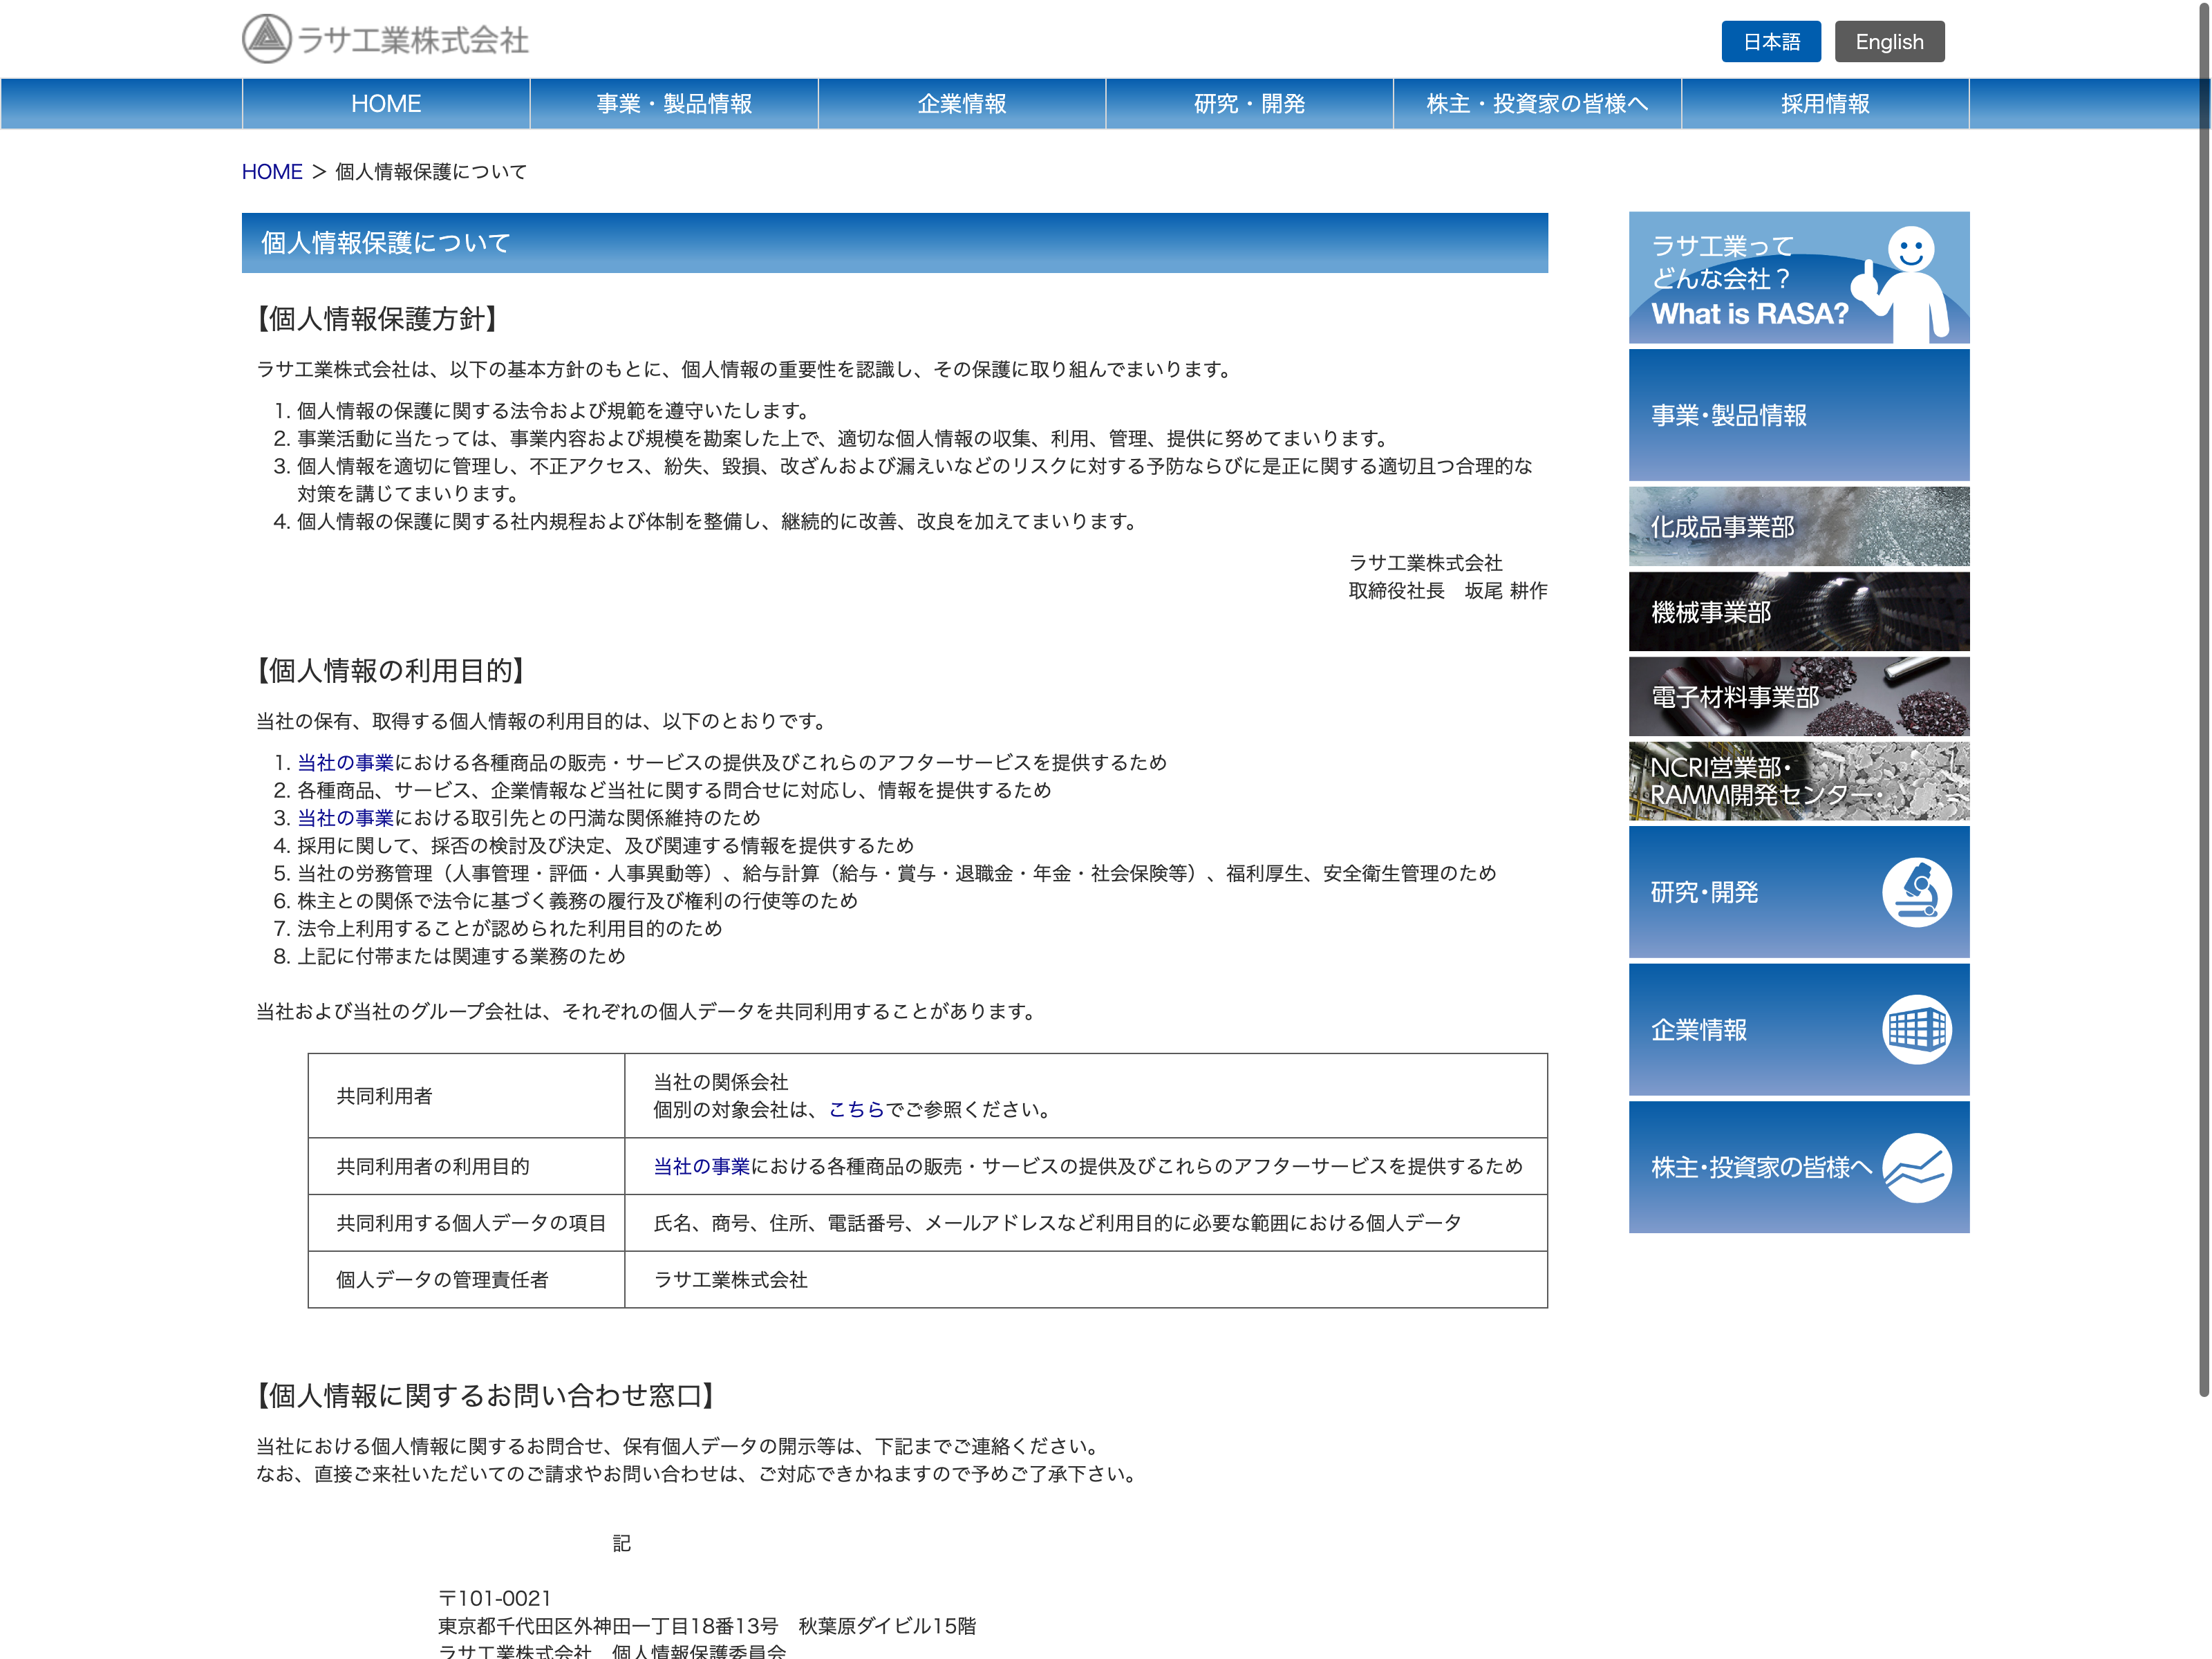
Task: Open the NCRI営業部・RAMM開発センター sidebar banner
Action: click(1798, 781)
